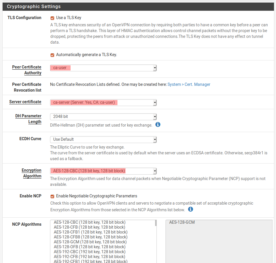Click TLS Configuration label
This screenshot has width=276, height=263.
click(24, 18)
